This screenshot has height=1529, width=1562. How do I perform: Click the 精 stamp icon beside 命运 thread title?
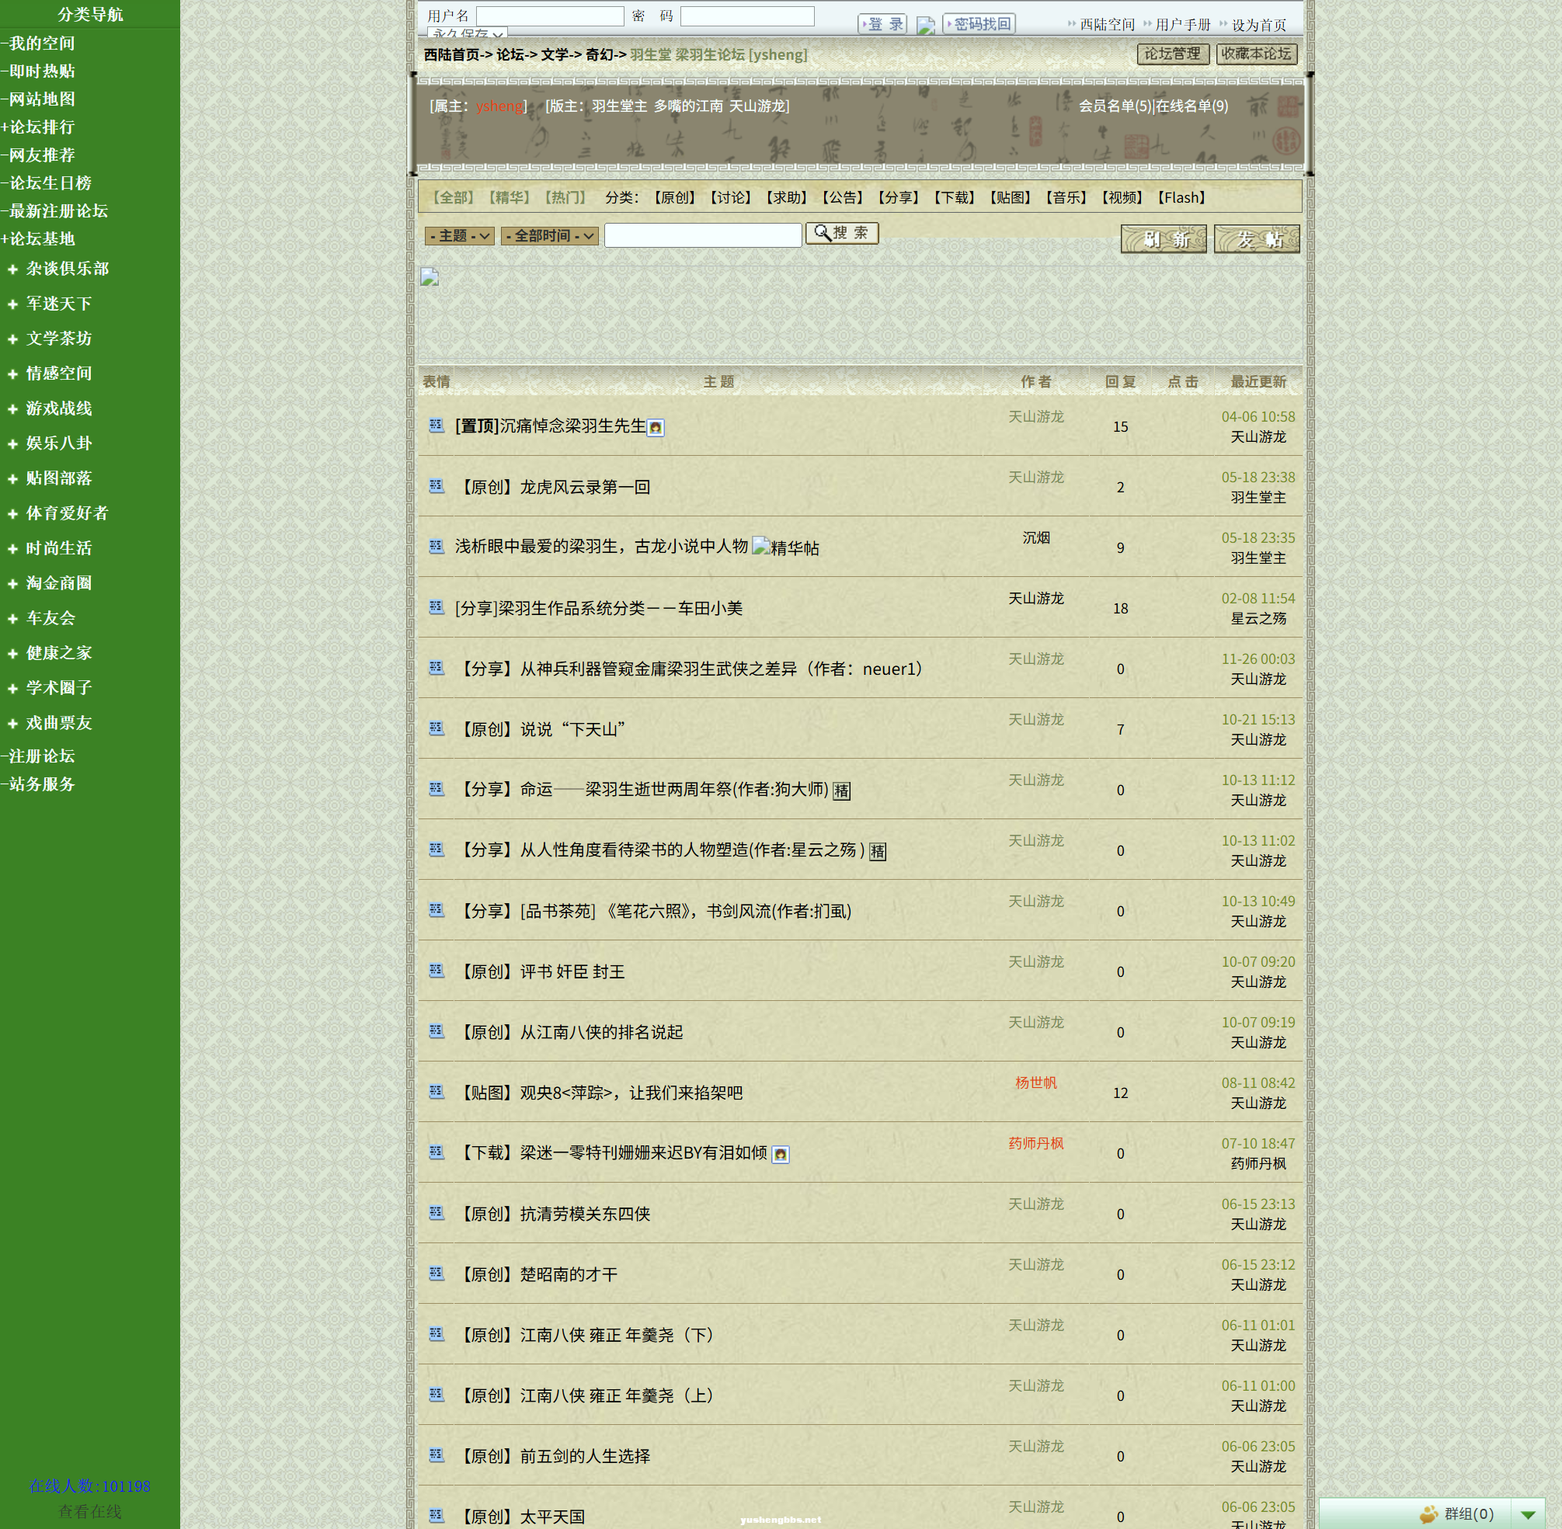[x=844, y=791]
